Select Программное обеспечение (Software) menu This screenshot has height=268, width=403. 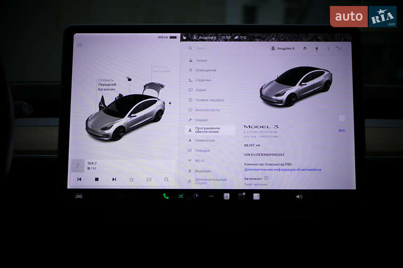(x=210, y=130)
